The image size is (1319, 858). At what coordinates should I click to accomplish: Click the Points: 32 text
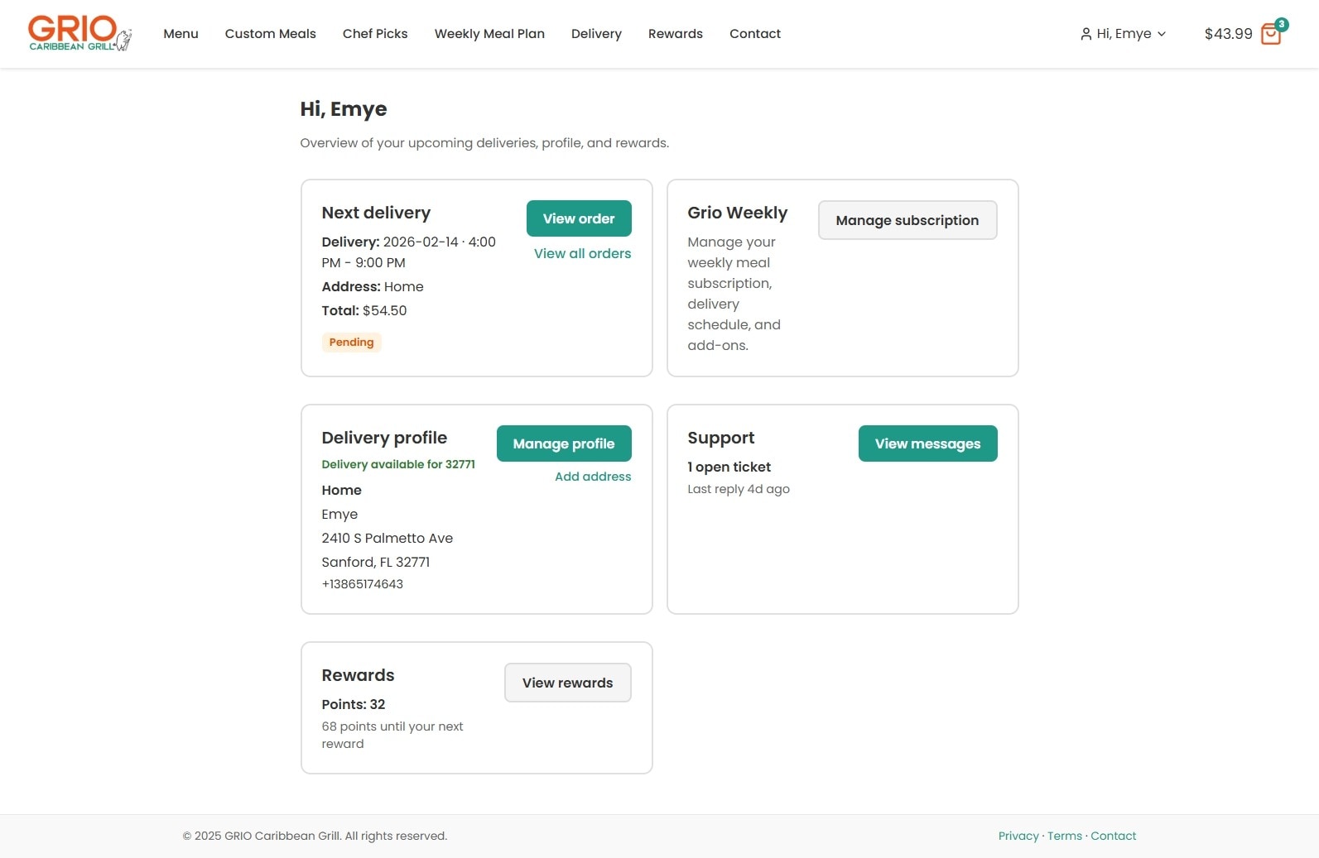[354, 704]
